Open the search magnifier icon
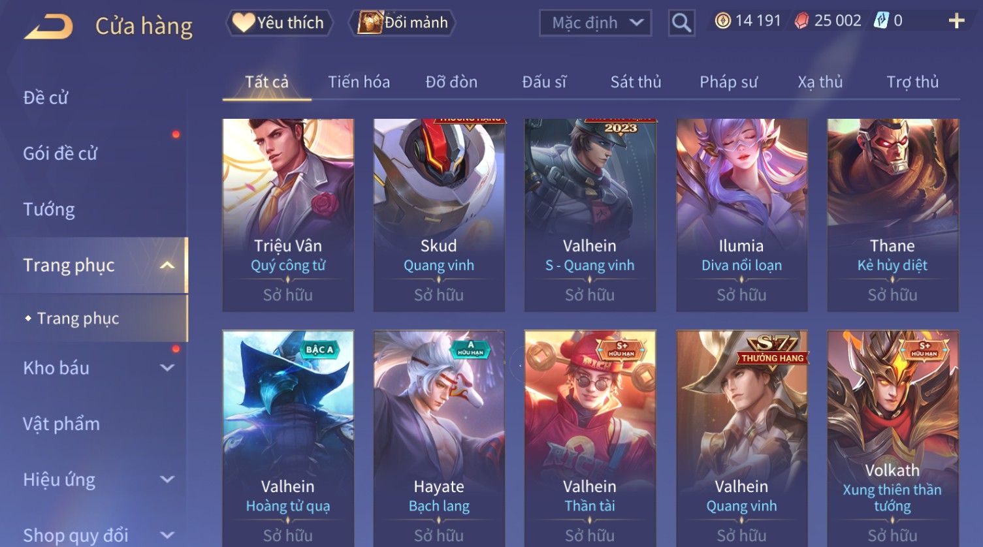This screenshot has height=547, width=983. pyautogui.click(x=681, y=23)
